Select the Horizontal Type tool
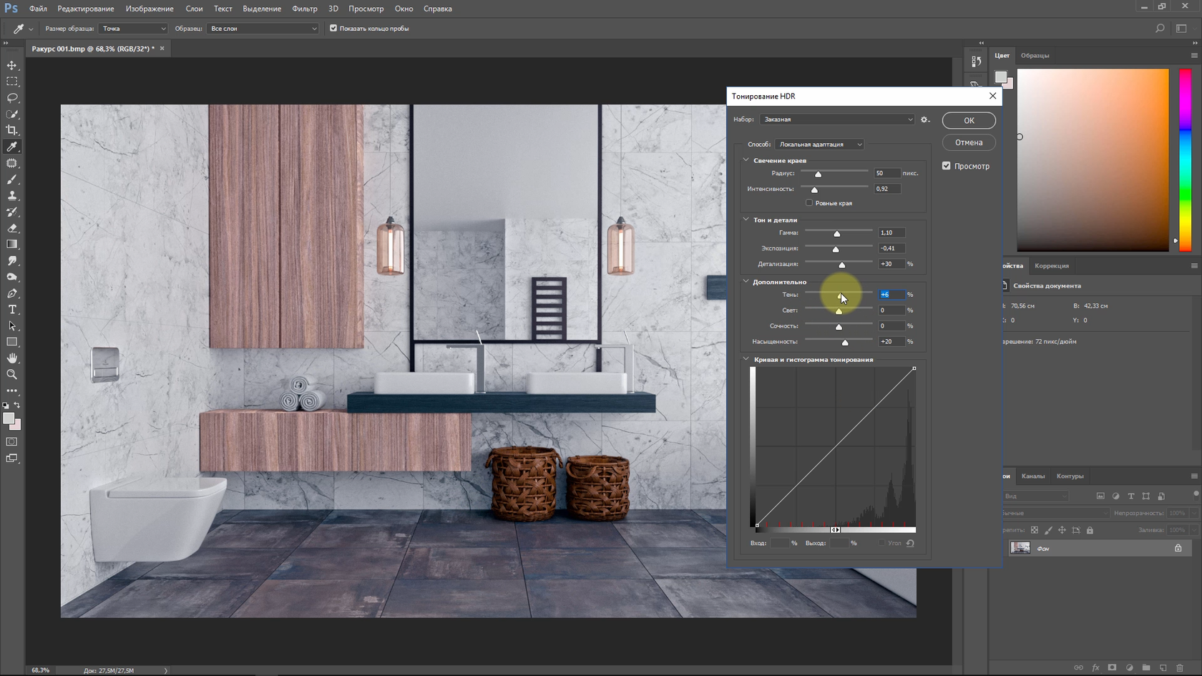 pyautogui.click(x=12, y=310)
